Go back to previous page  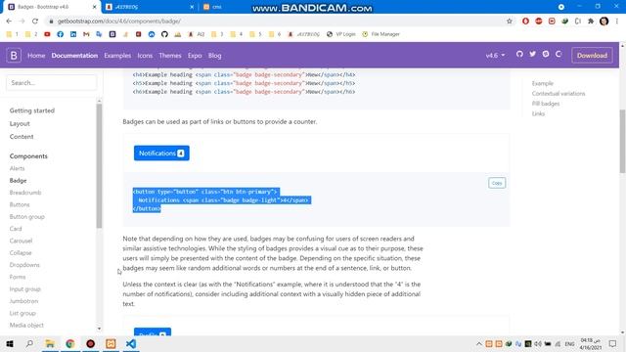[9, 22]
